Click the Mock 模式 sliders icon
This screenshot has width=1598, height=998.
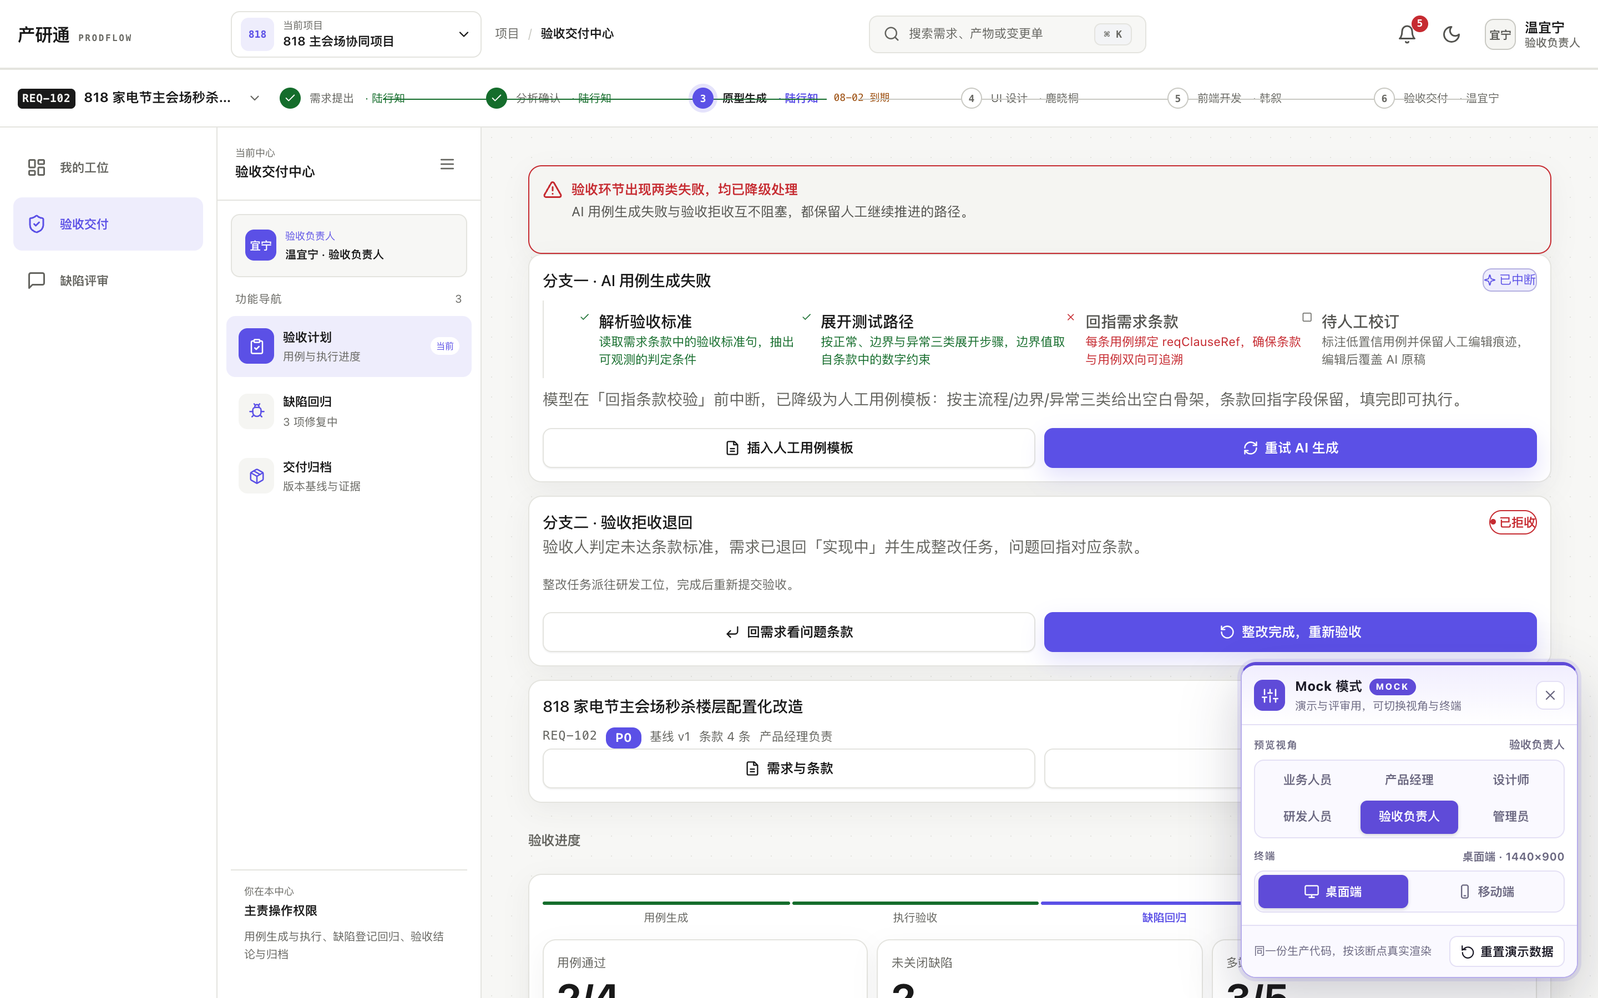pos(1269,696)
